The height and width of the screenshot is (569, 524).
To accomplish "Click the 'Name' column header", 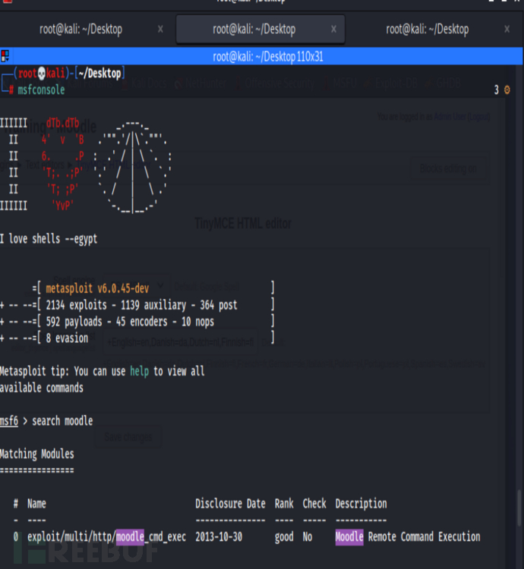I will tap(36, 504).
